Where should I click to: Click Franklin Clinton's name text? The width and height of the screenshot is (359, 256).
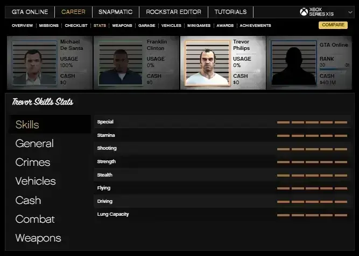click(x=157, y=45)
